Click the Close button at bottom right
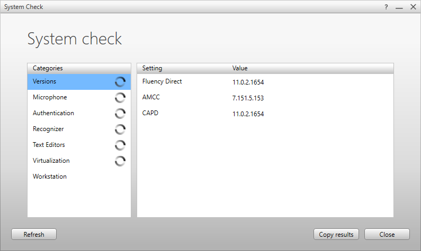This screenshot has width=421, height=251. click(x=387, y=234)
